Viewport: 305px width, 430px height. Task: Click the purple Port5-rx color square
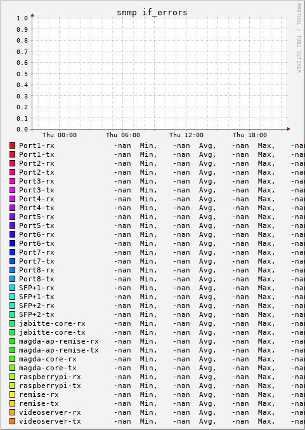pyautogui.click(x=12, y=217)
